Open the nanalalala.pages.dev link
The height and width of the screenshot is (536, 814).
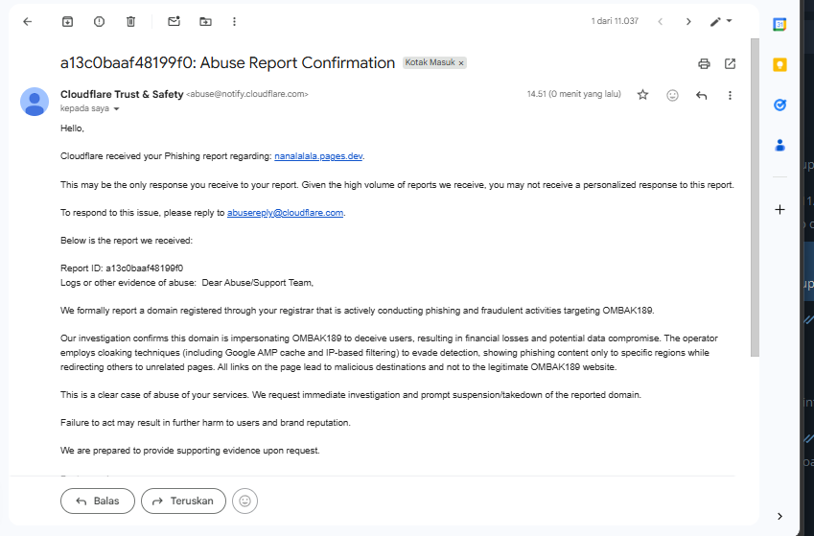click(x=318, y=155)
